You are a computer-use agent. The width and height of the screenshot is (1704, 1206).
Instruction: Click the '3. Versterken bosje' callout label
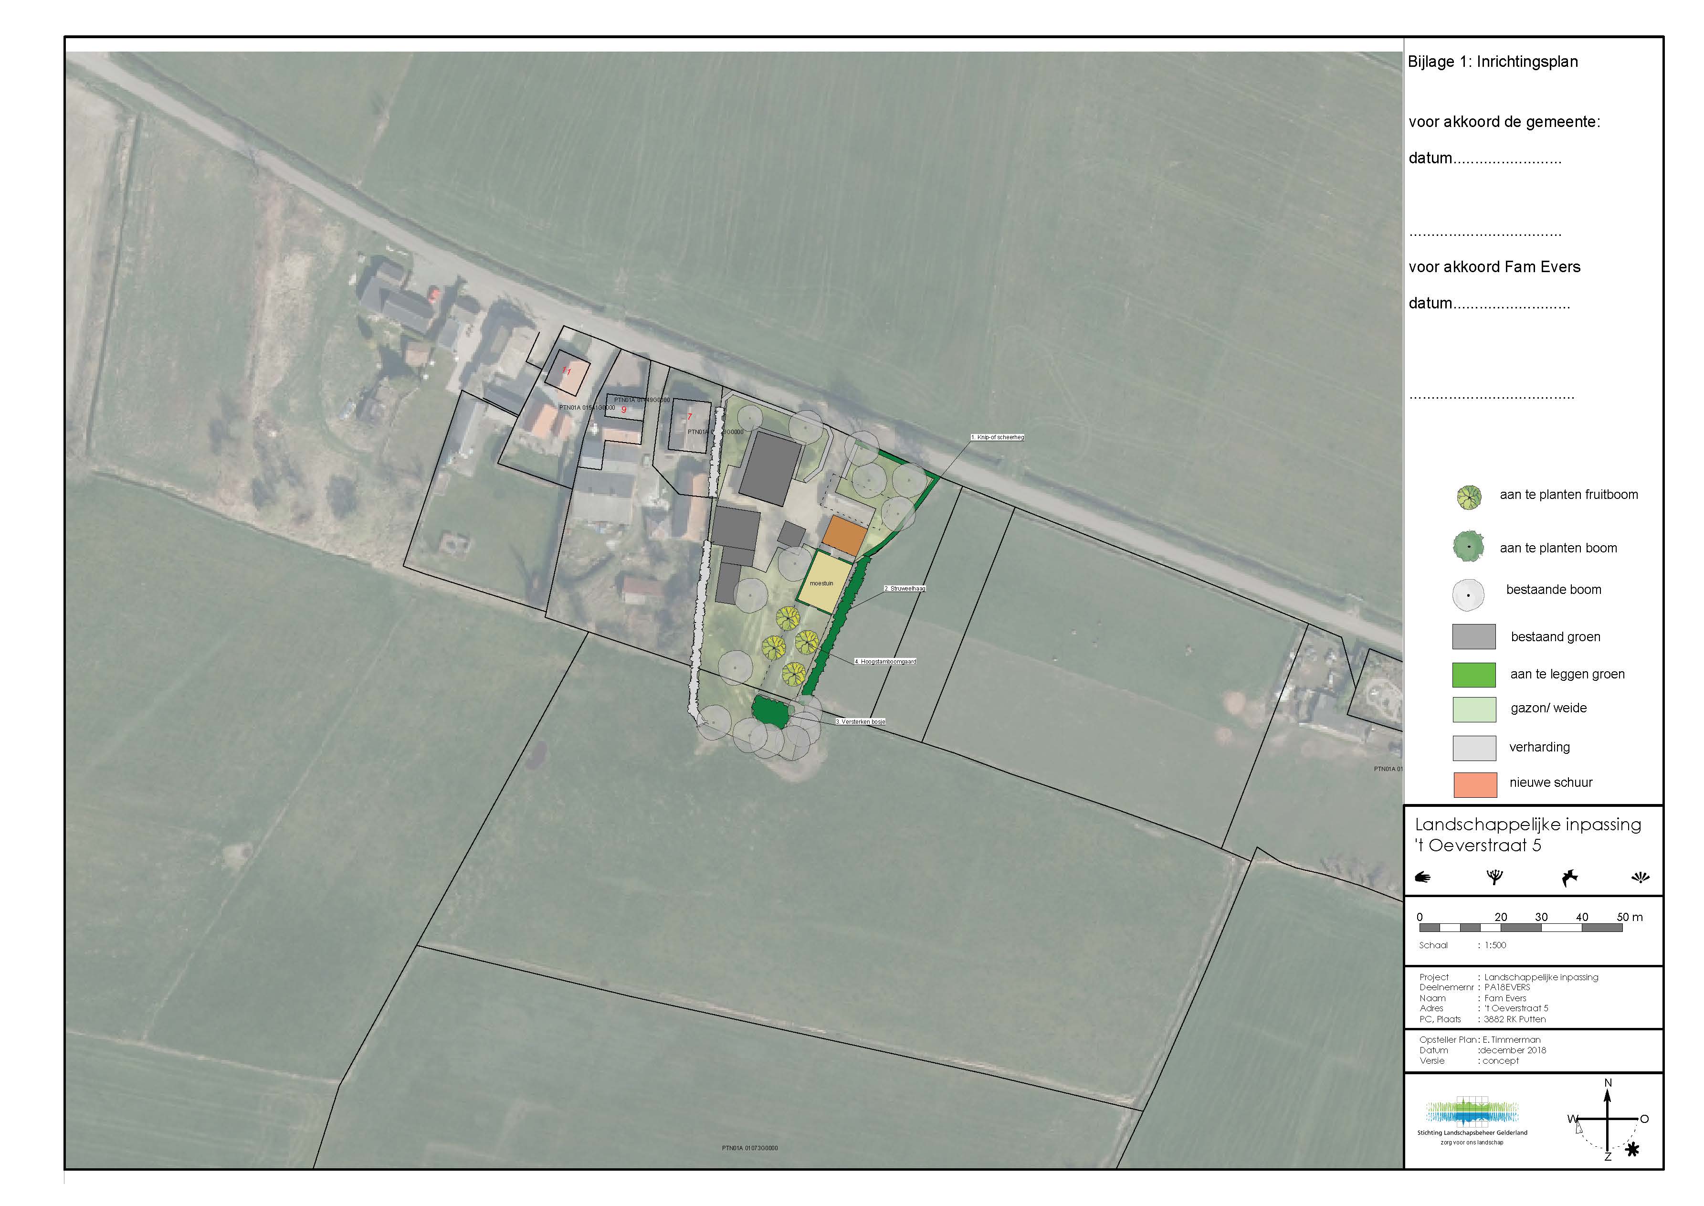[x=860, y=721]
